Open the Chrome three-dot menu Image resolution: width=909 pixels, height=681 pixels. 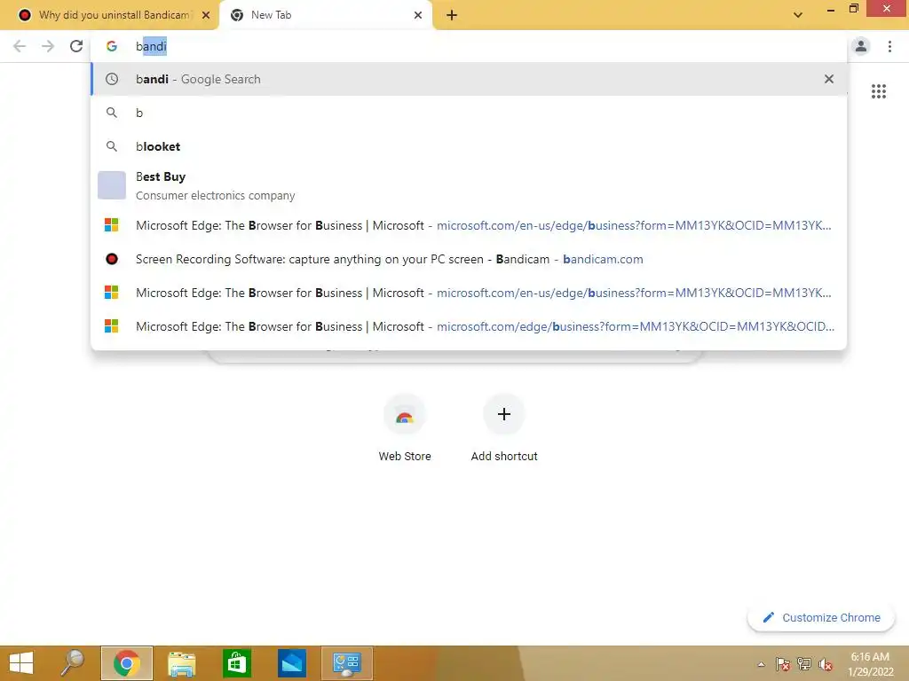click(x=889, y=46)
